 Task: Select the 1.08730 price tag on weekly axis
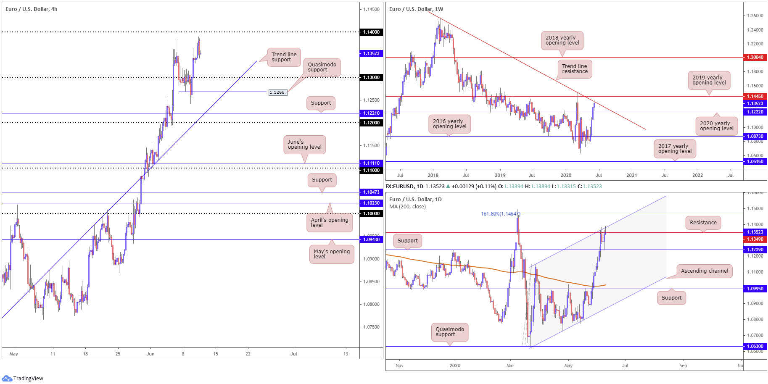[755, 136]
